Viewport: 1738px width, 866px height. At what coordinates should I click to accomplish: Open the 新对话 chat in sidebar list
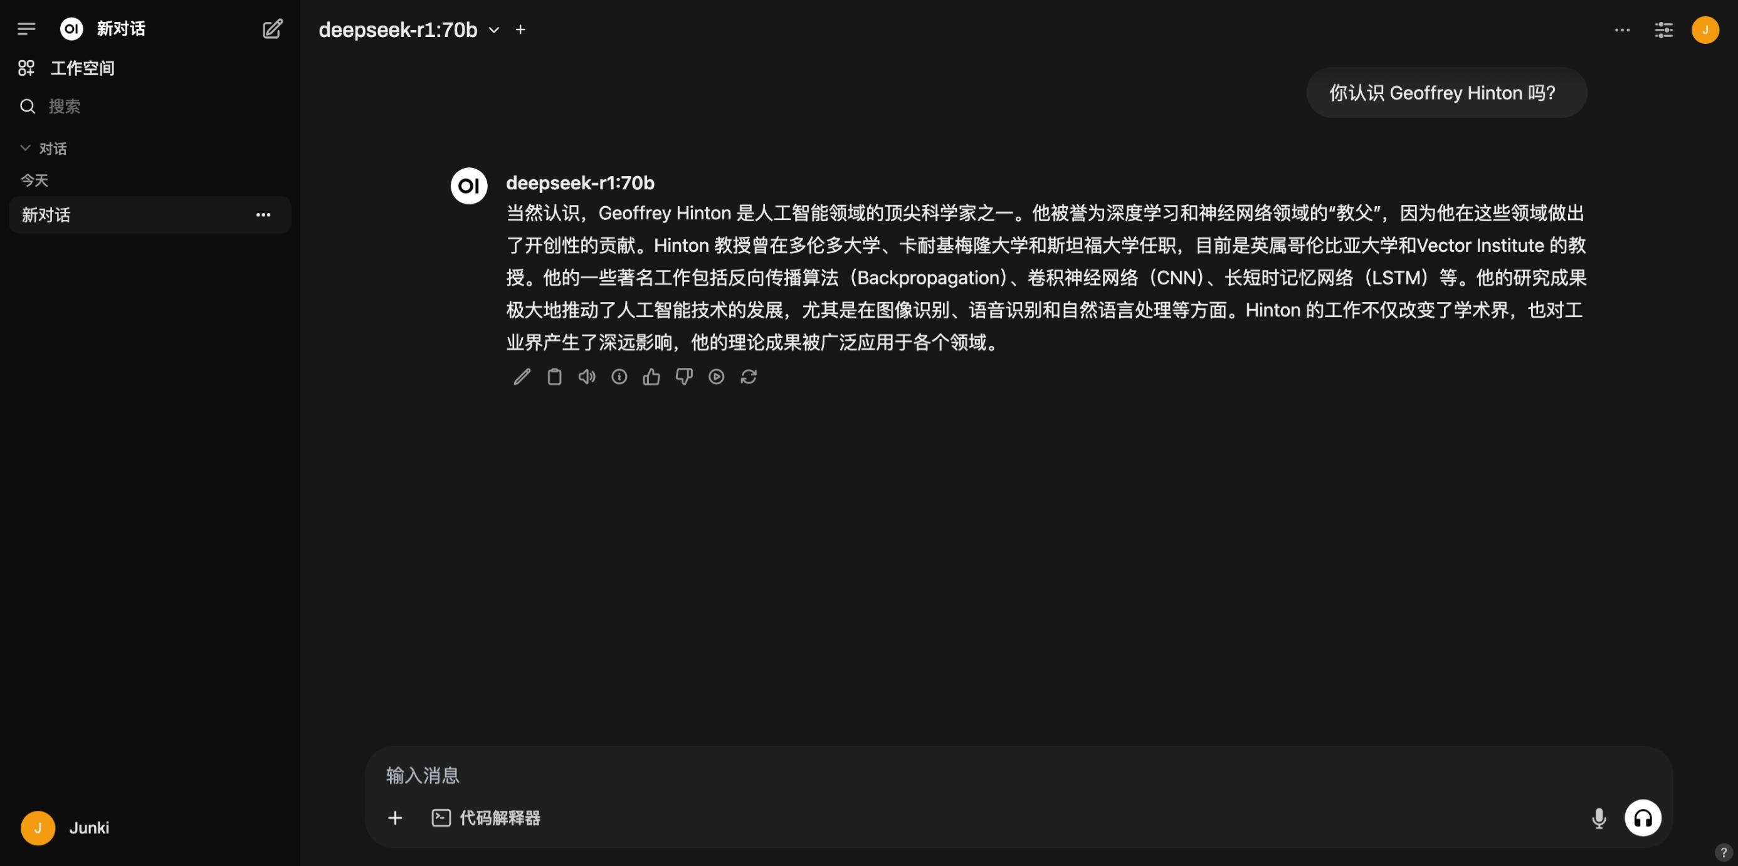(x=150, y=214)
